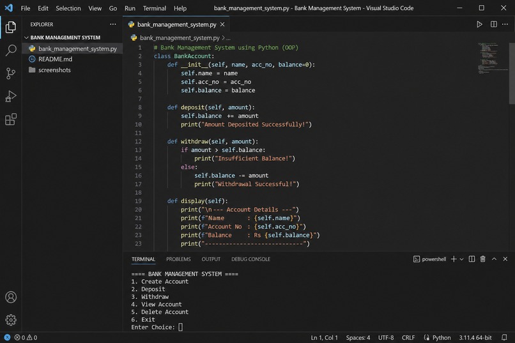Open the Search view in the activity bar
The image size is (515, 343).
click(10, 50)
